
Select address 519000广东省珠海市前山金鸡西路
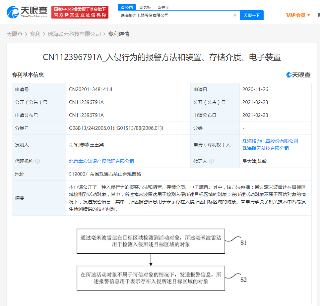(105, 174)
